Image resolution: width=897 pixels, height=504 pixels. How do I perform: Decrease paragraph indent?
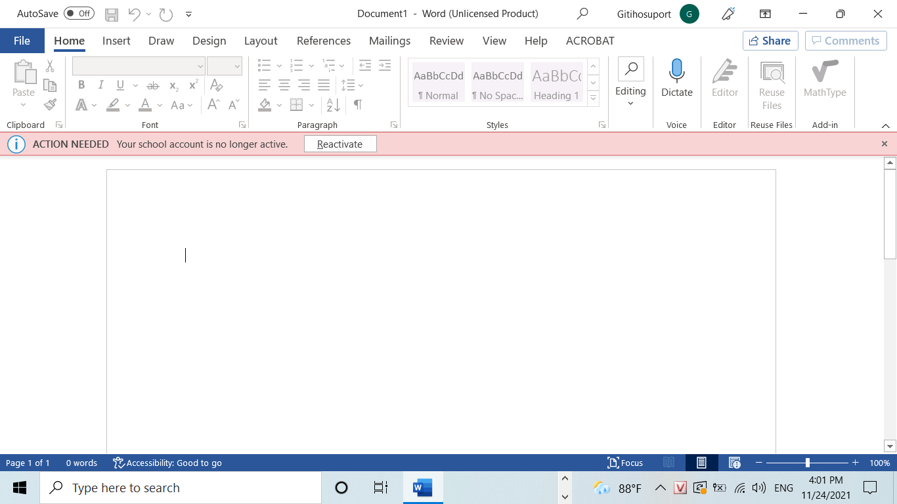(x=365, y=66)
